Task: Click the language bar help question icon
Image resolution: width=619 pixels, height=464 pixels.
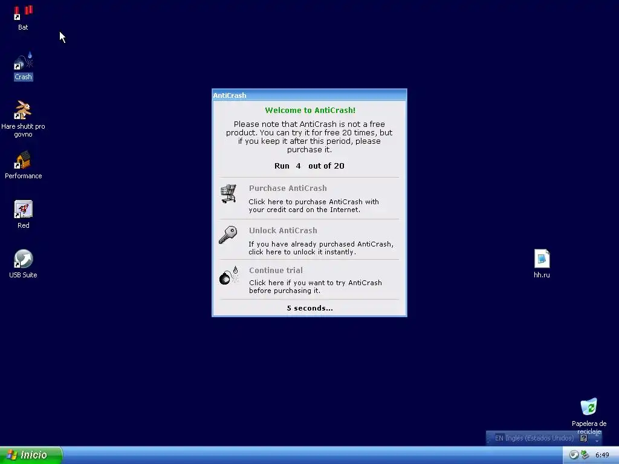Action: coord(583,438)
